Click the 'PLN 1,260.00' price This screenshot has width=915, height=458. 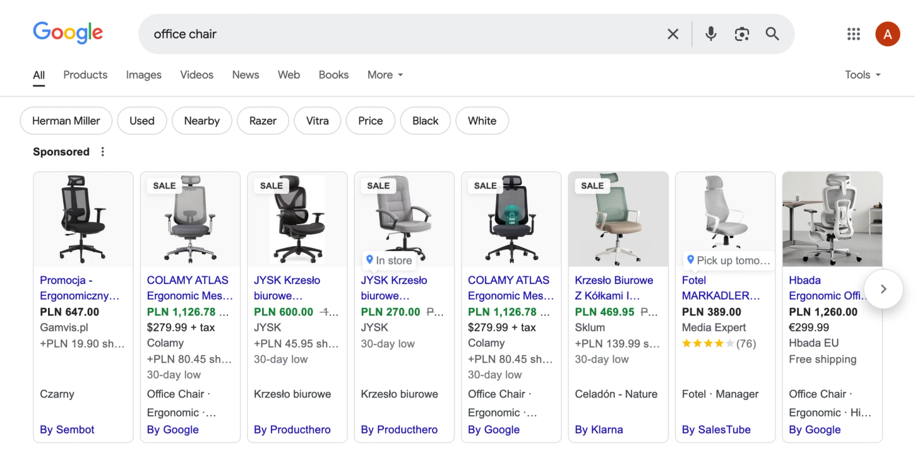(x=823, y=312)
